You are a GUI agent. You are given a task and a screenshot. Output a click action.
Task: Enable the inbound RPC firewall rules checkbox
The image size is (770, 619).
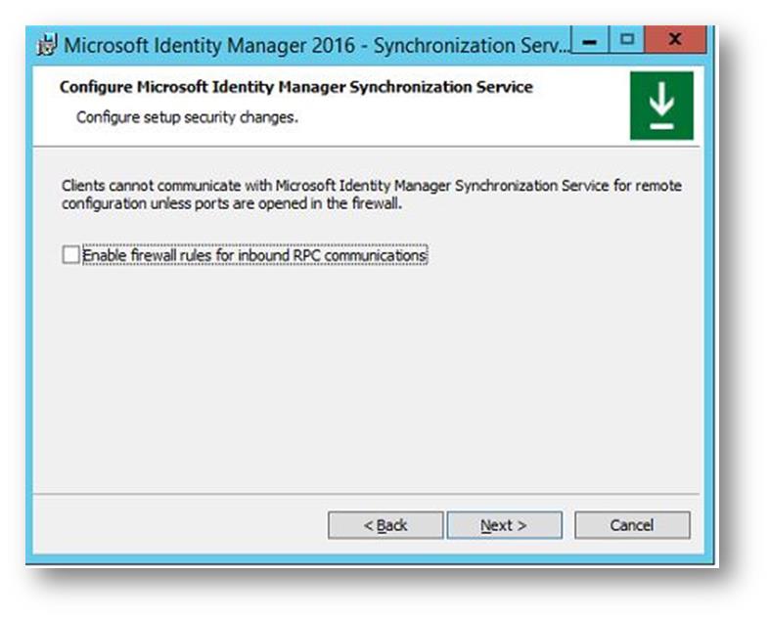(x=70, y=255)
